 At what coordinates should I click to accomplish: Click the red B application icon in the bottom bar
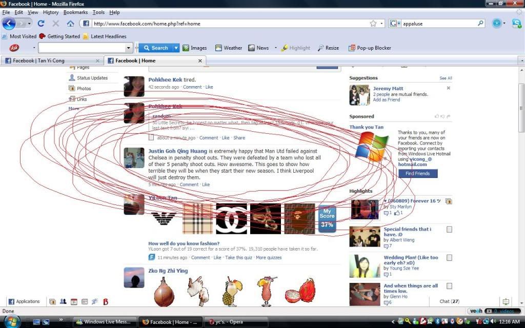click(x=106, y=301)
